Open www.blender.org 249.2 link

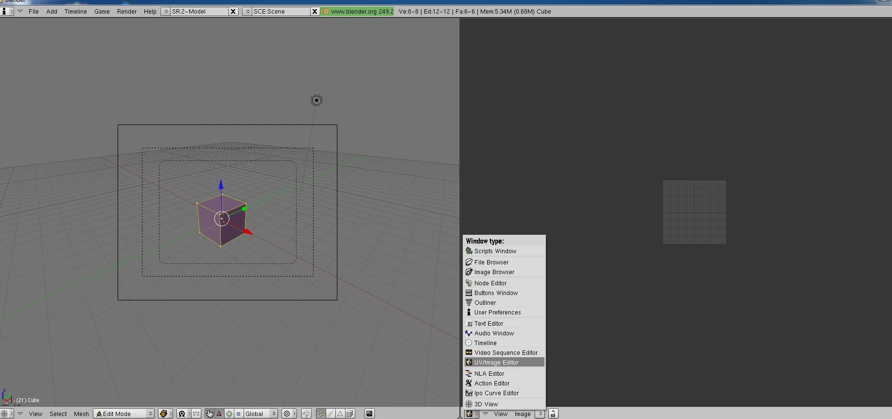tap(358, 11)
